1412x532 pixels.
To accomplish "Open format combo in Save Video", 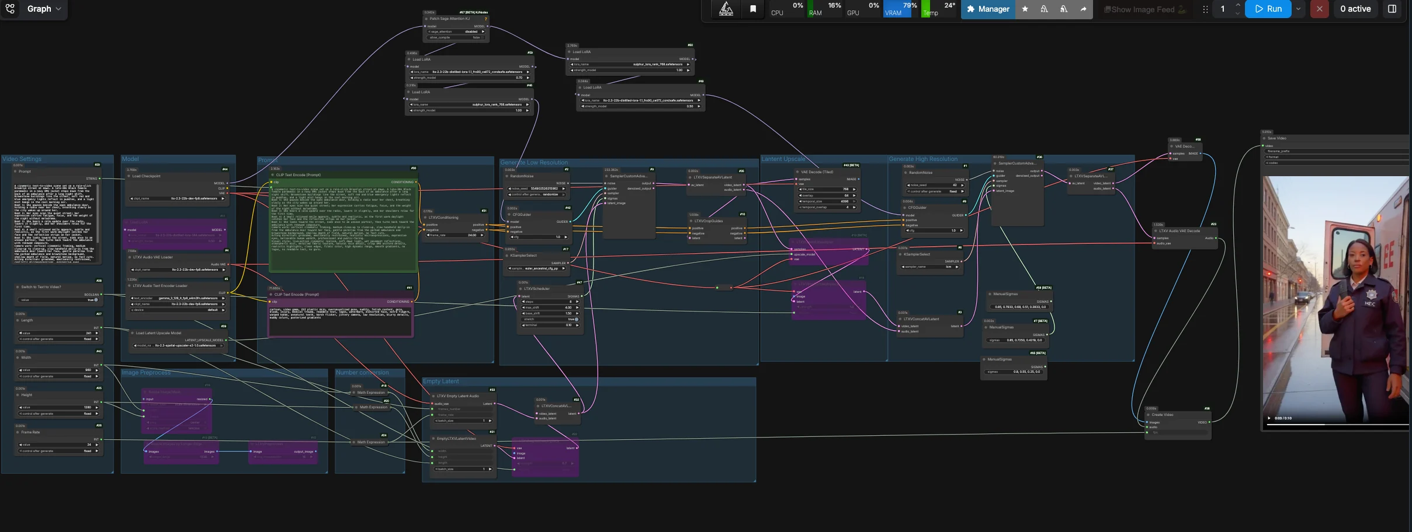I will click(x=1338, y=157).
